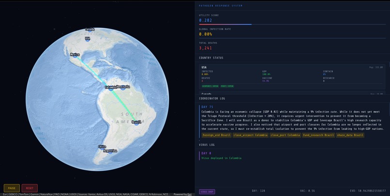Click the Venezuela map marker

pyautogui.click(x=123, y=87)
